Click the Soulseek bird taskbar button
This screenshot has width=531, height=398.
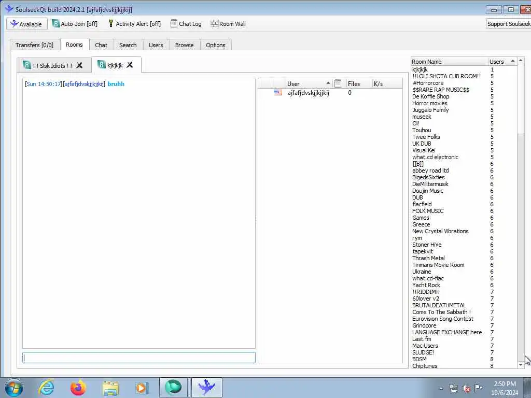click(206, 388)
